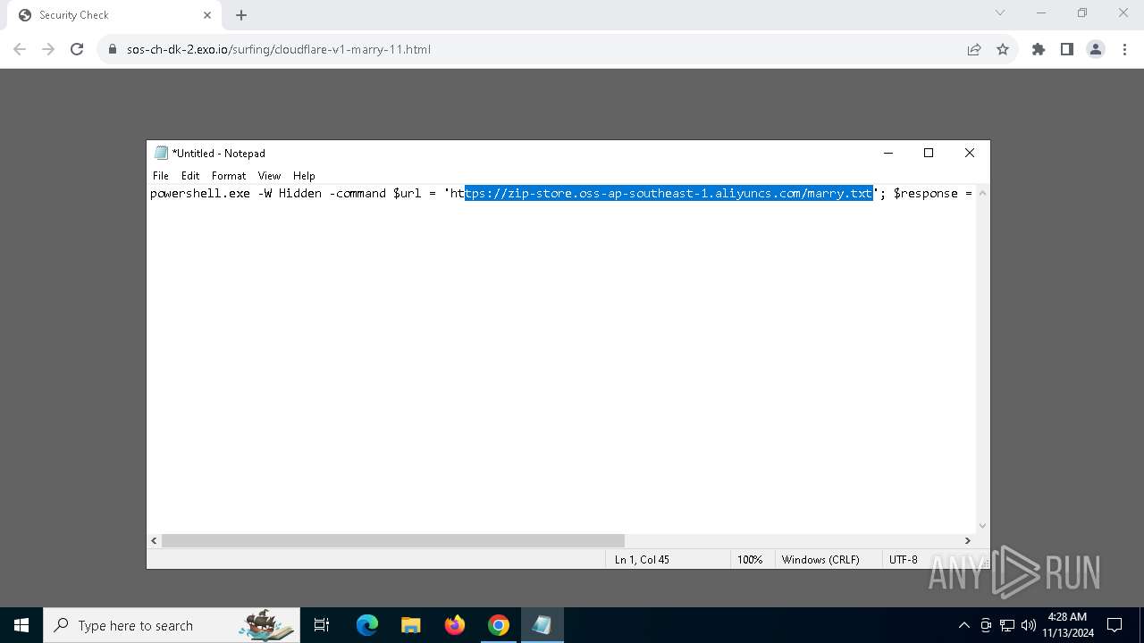Click vertical scrollbar down arrow in Notepad
This screenshot has height=643, width=1144.
click(x=982, y=526)
